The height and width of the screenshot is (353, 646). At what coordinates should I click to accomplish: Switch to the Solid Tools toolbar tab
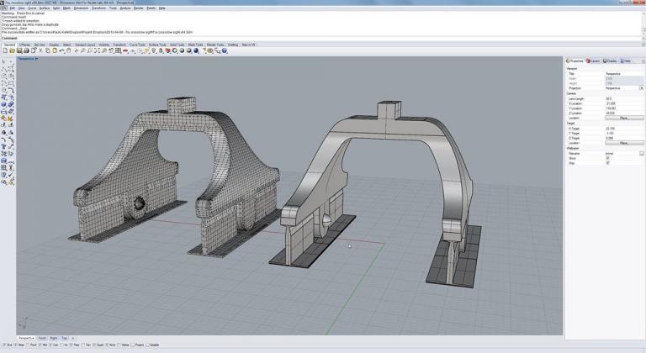click(x=177, y=45)
